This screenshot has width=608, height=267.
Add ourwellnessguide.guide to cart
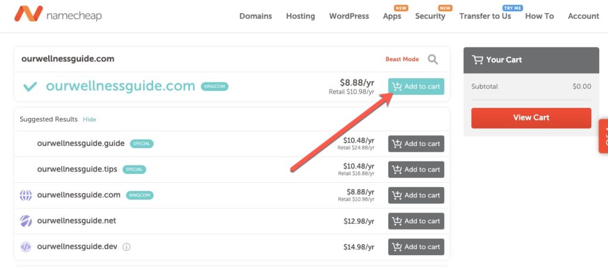tap(416, 144)
